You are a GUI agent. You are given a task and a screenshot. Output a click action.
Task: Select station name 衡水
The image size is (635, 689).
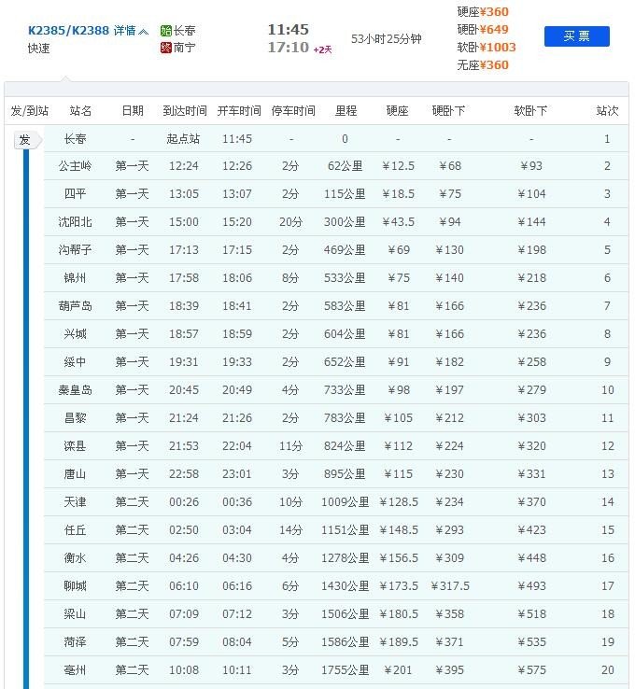click(75, 558)
